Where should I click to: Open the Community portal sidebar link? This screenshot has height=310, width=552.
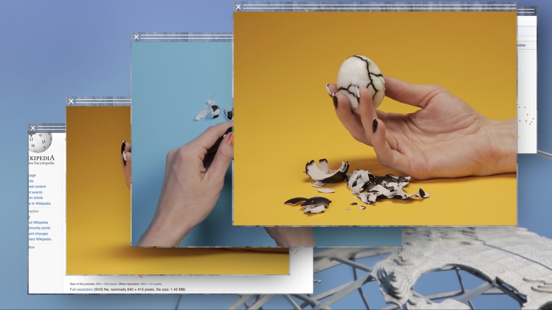pyautogui.click(x=39, y=228)
